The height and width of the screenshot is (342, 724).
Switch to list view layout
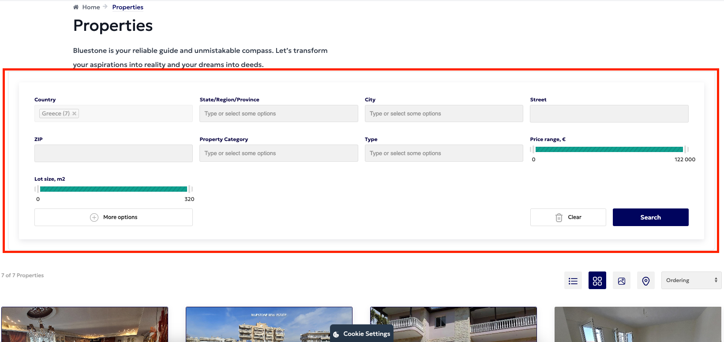[573, 281]
